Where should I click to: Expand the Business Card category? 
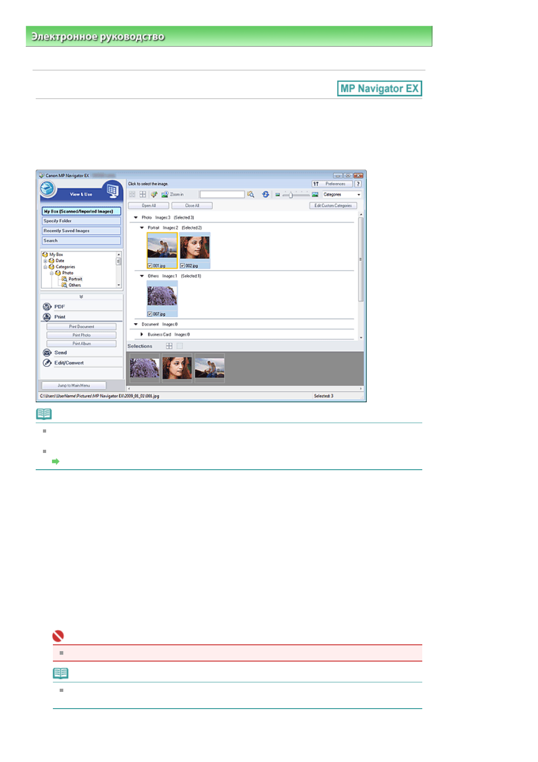click(142, 335)
